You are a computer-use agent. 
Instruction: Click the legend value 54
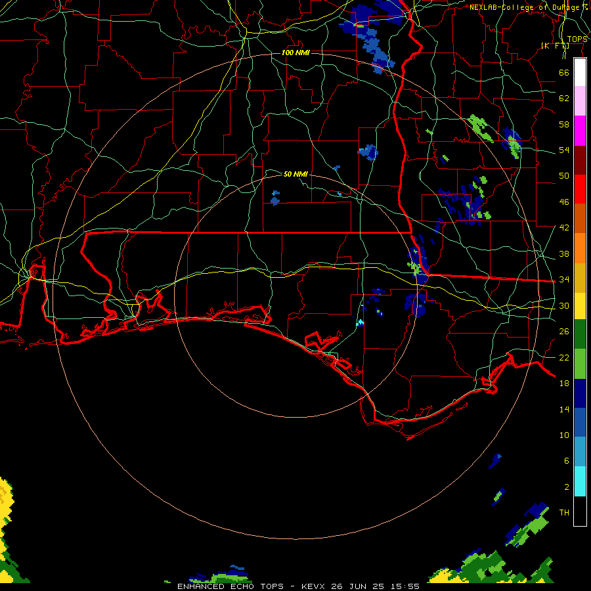(x=564, y=150)
